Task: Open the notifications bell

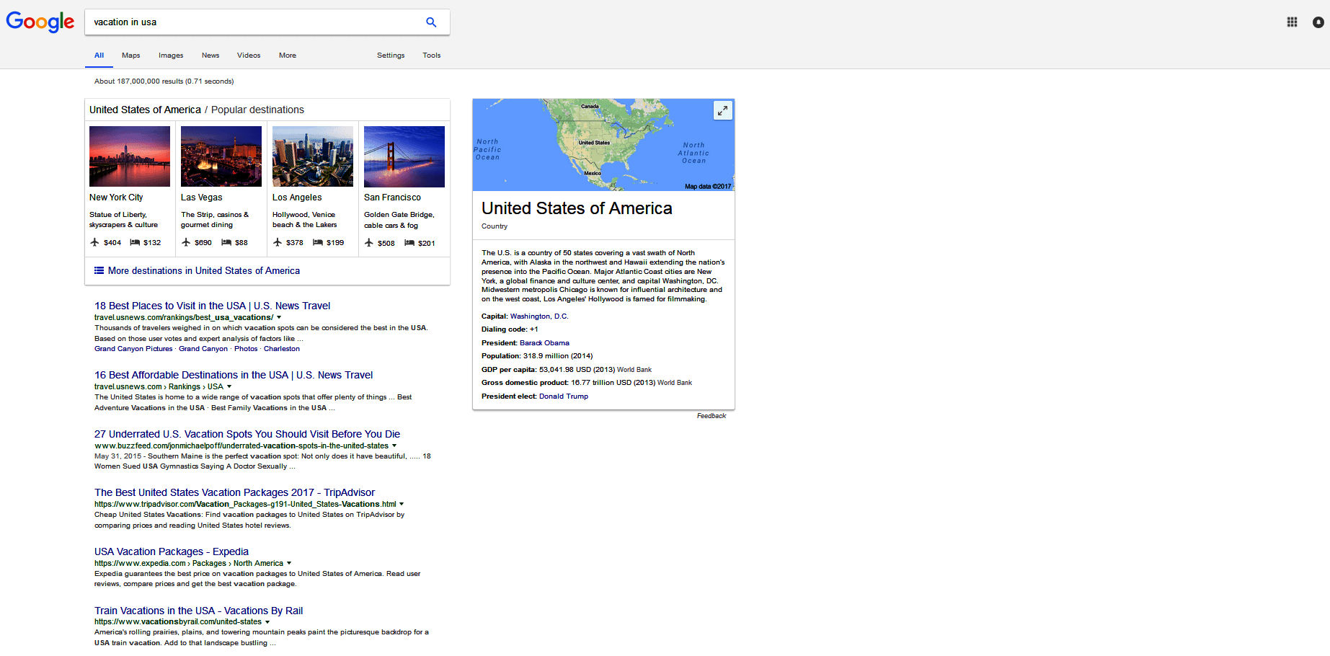Action: point(1318,22)
